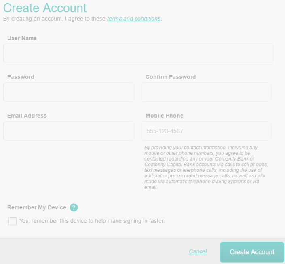This screenshot has height=264, width=285.
Task: Enable the remember this device checkbox
Action: tap(13, 221)
